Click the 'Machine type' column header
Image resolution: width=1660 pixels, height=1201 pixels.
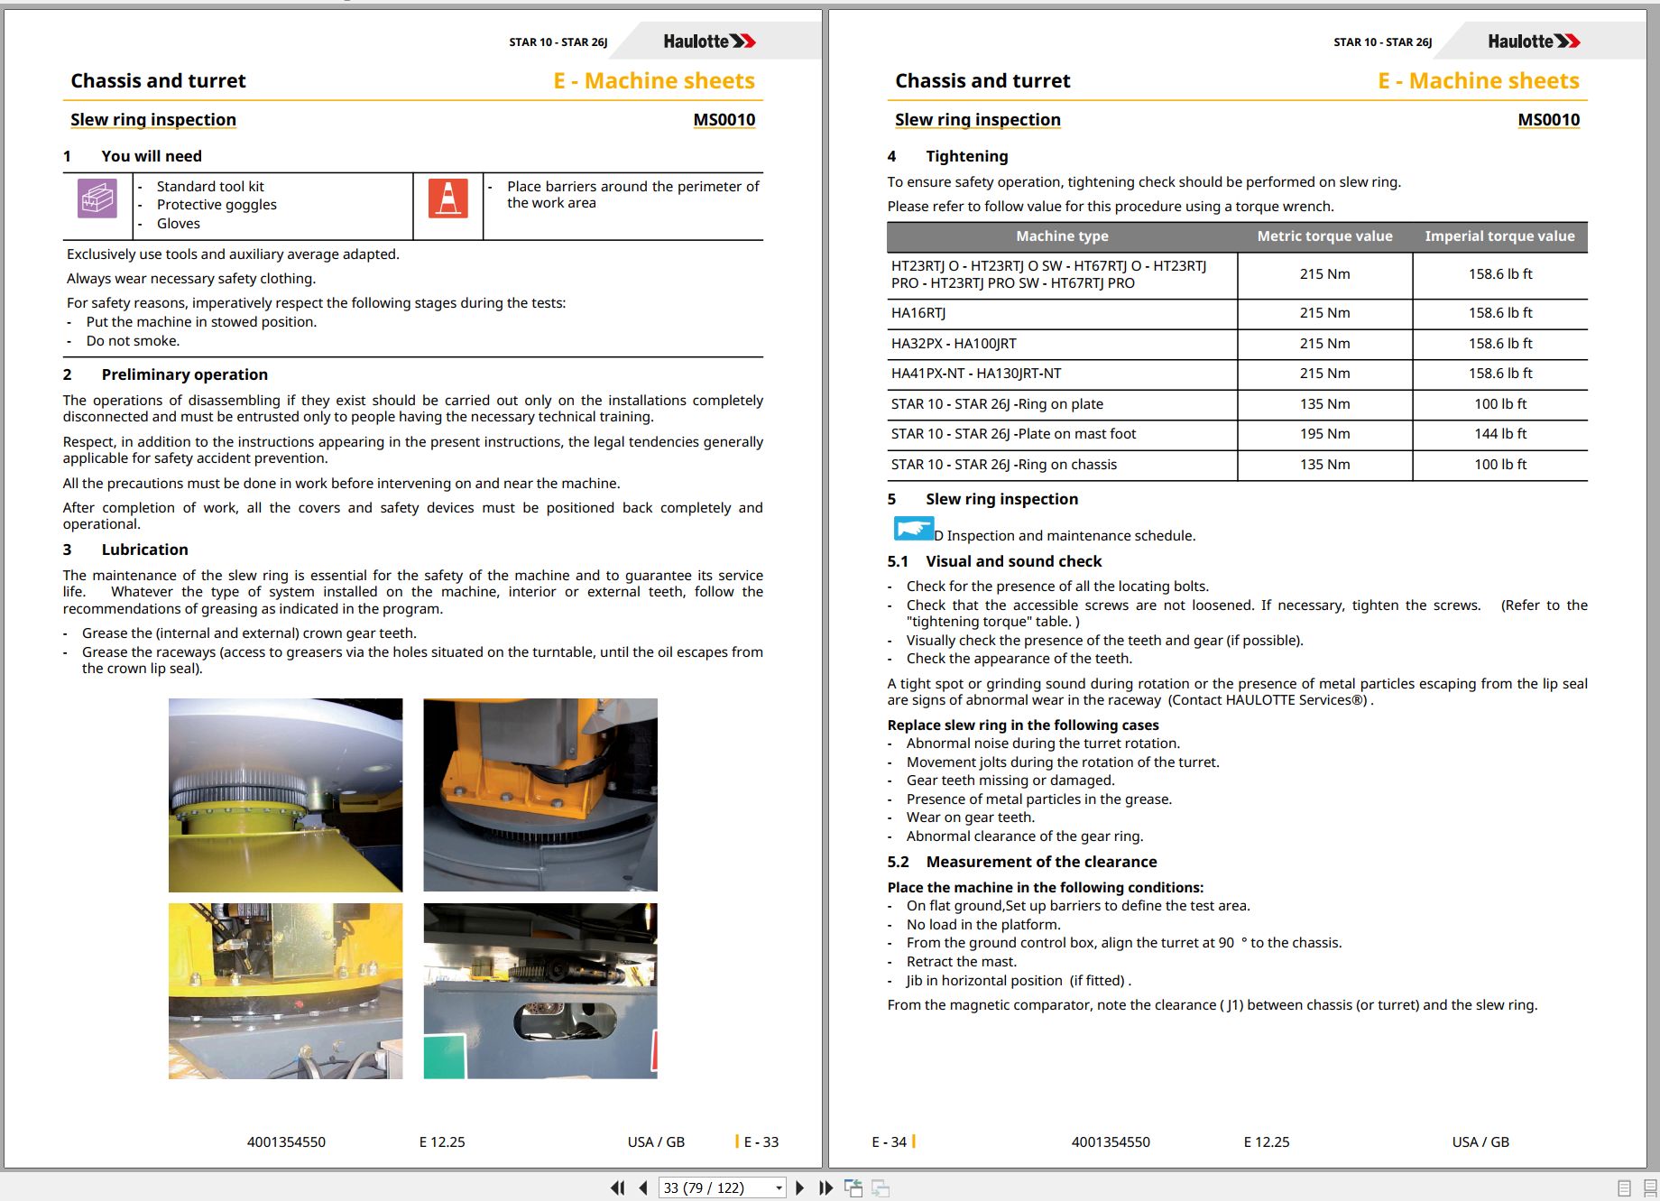click(x=1062, y=236)
